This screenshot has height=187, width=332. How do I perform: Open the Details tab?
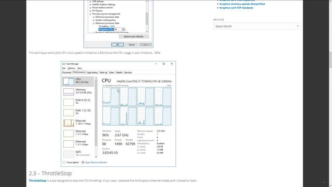119,73
